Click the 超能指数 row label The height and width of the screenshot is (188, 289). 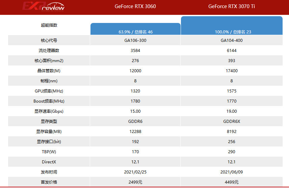coord(49,25)
